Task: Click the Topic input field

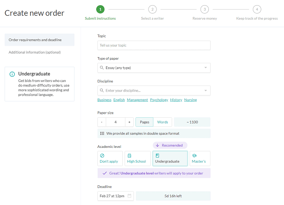Action: pos(154,45)
